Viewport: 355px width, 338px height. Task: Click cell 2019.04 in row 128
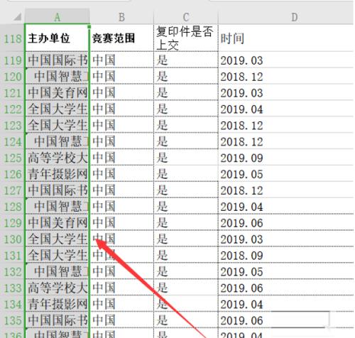(286, 207)
